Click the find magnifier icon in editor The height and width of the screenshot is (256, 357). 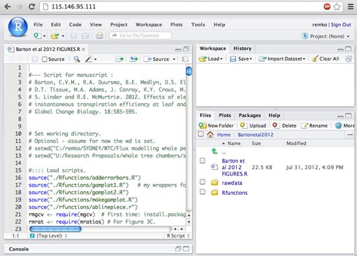tap(77, 59)
